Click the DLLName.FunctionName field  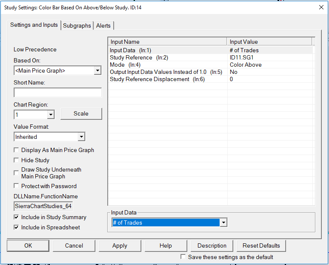43,206
